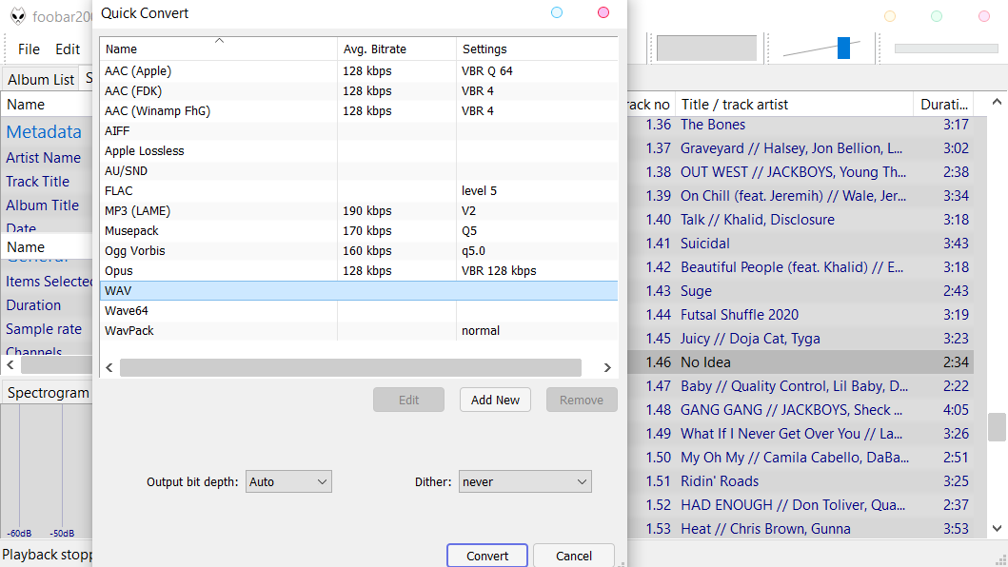The height and width of the screenshot is (567, 1008).
Task: Click the pink circle on Quick Convert title bar
Action: pos(603,14)
